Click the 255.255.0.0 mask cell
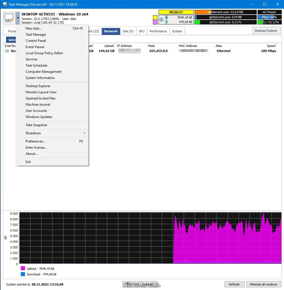 158,51
